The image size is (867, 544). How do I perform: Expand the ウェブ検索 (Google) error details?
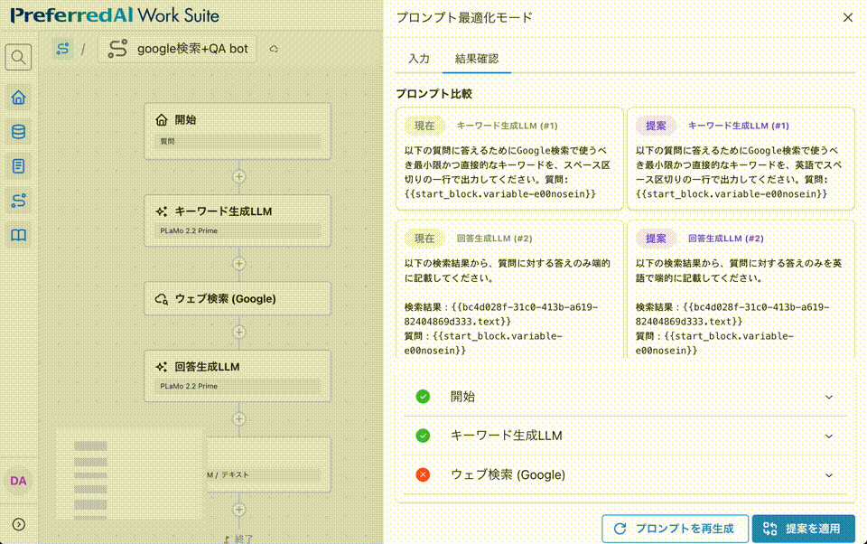point(827,474)
